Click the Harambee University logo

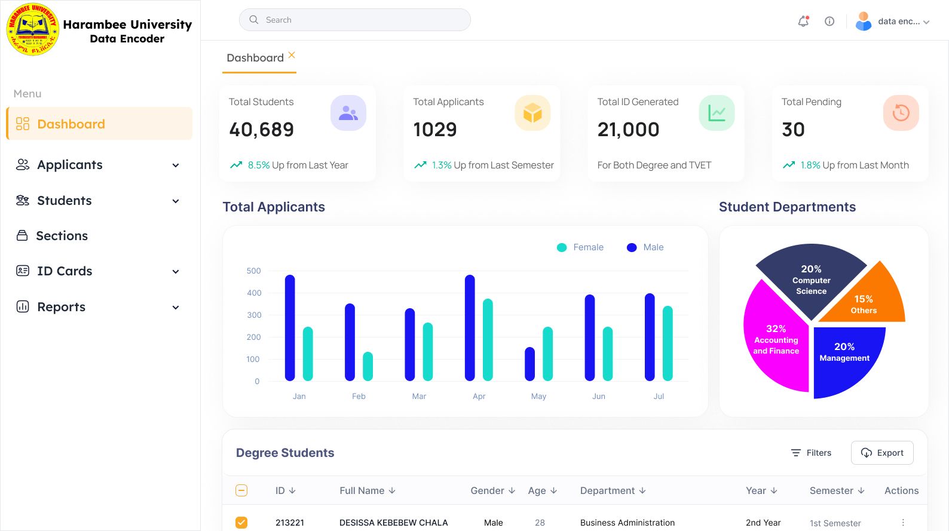pyautogui.click(x=33, y=29)
